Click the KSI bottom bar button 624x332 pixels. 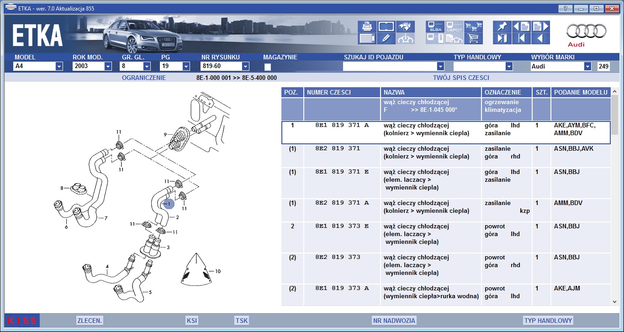[192, 321]
